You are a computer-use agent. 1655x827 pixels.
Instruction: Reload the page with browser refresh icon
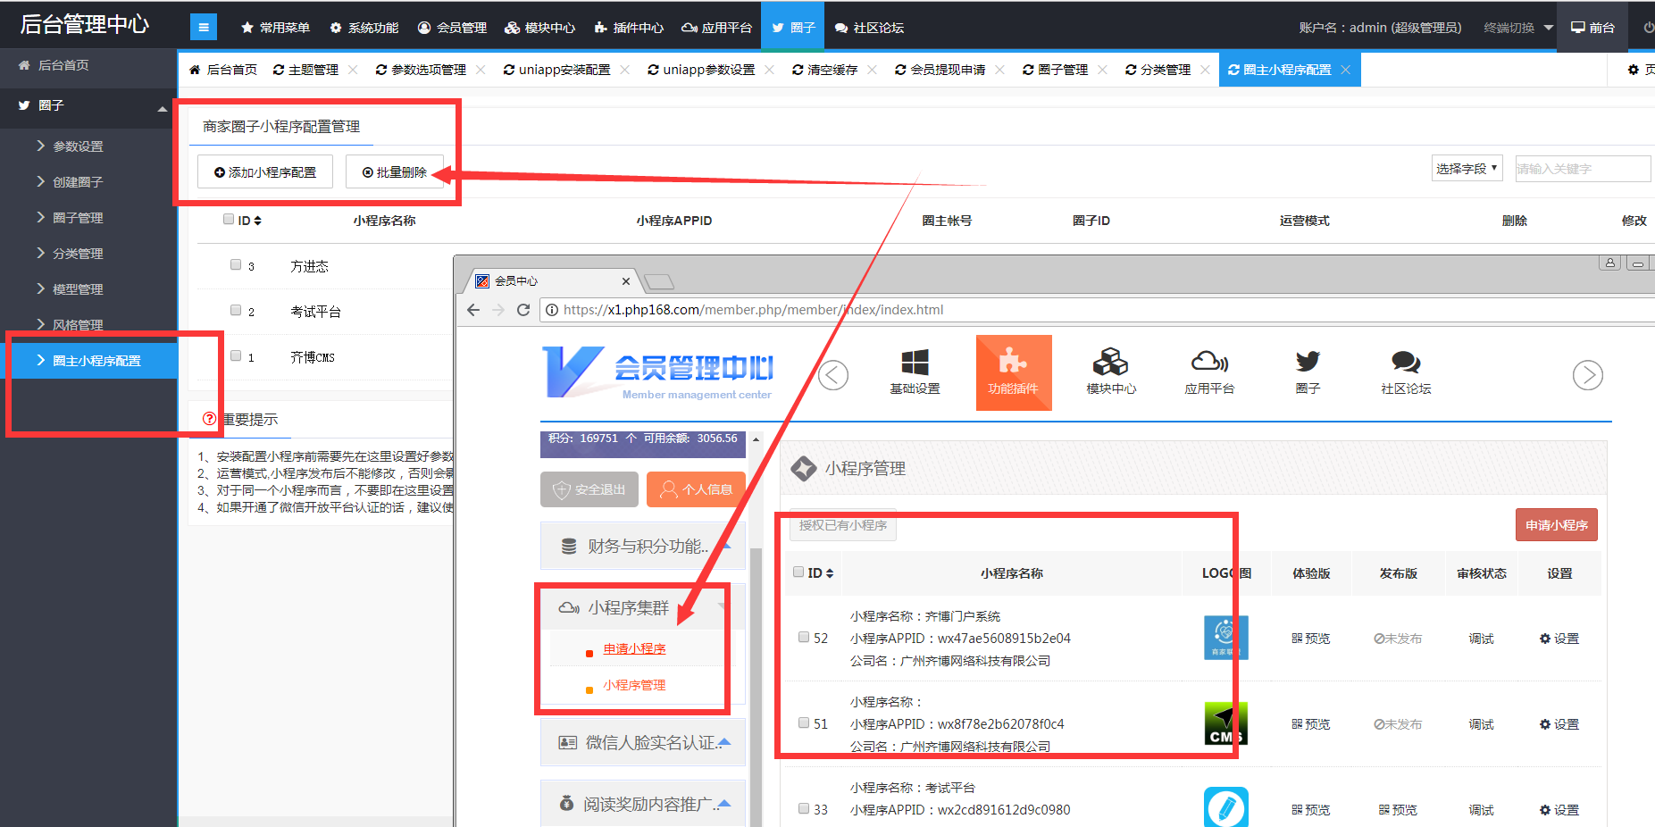click(x=523, y=310)
